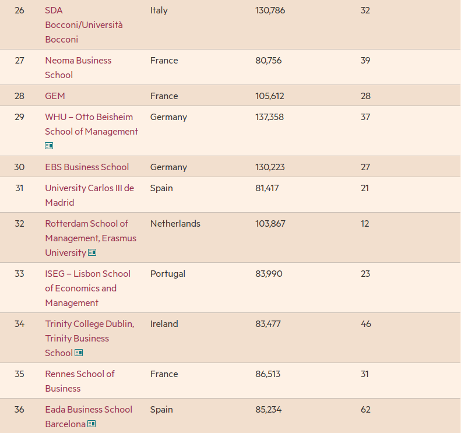Viewport: 461px width, 433px height.
Task: Select the last-column value in the GEM row
Action: point(365,96)
